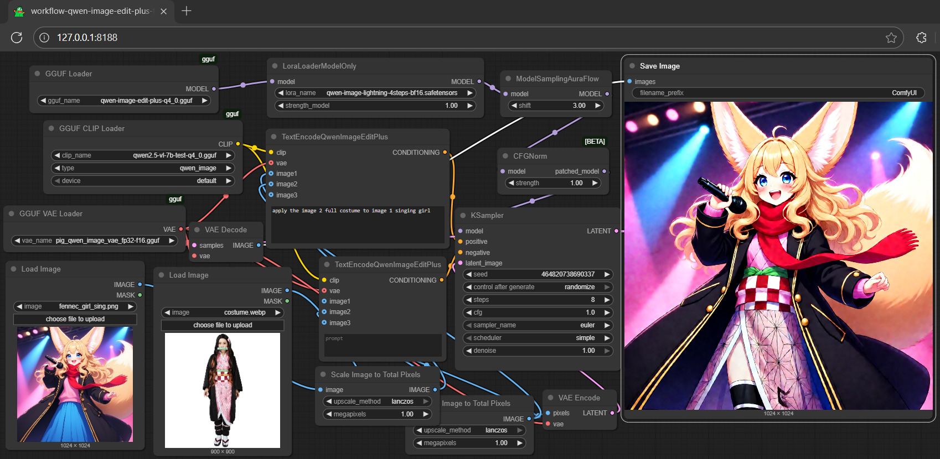Select next image after fennec_girl_sing.png
940x459 pixels.
pyautogui.click(x=131, y=306)
